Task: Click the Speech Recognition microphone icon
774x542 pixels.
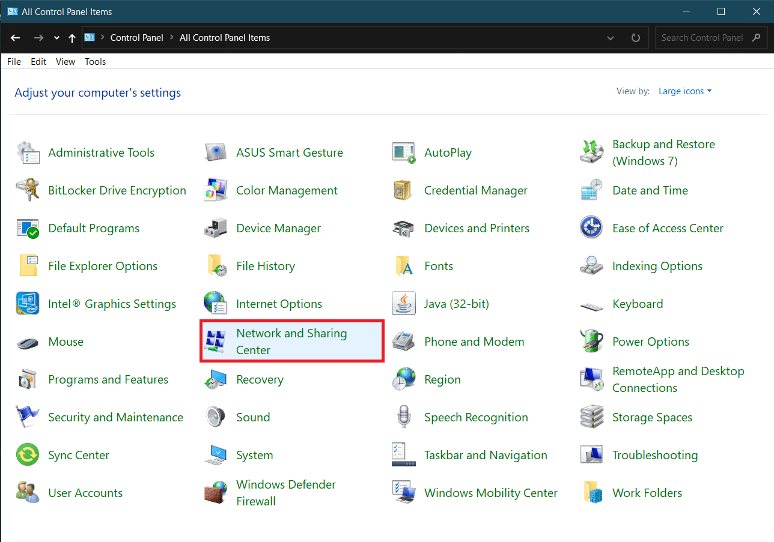Action: tap(404, 417)
